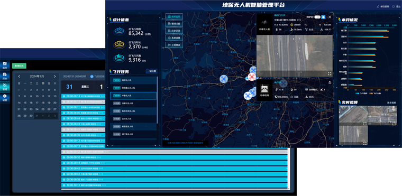The width and height of the screenshot is (402, 196).
Task: Expand main drone video to fullscreen
Action: pos(330,73)
